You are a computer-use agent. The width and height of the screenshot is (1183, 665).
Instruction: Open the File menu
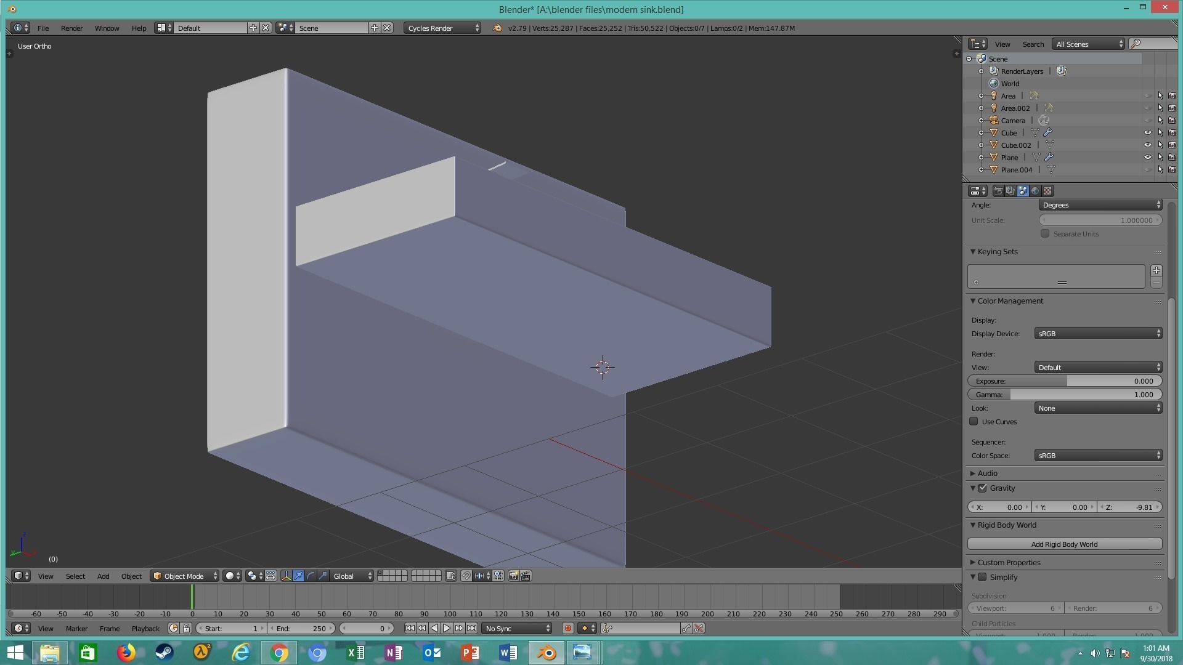43,28
